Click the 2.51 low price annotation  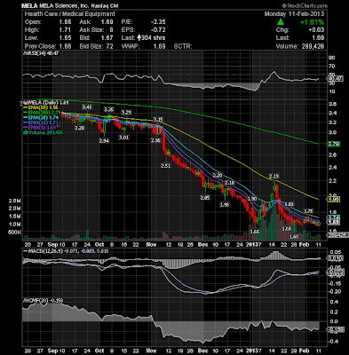click(166, 166)
